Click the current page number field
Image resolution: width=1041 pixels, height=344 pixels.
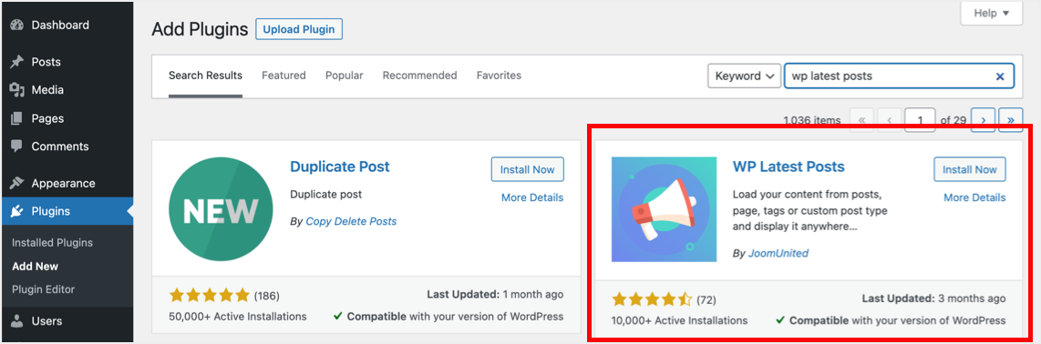point(920,120)
